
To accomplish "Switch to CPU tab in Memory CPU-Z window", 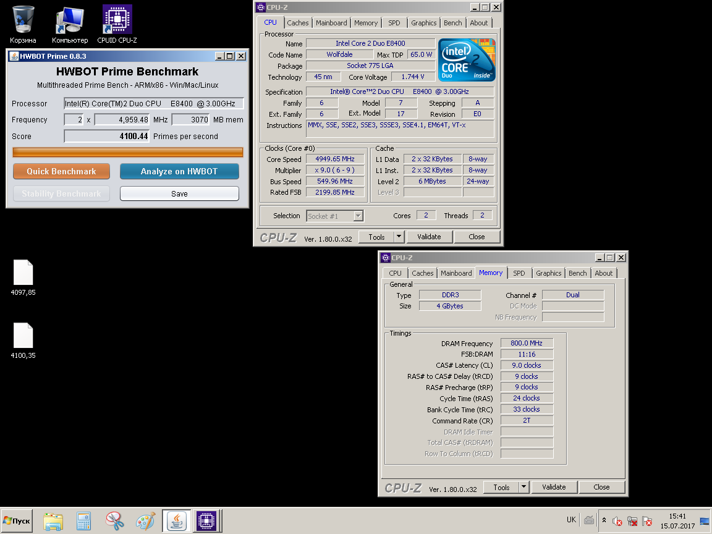I will pos(395,273).
